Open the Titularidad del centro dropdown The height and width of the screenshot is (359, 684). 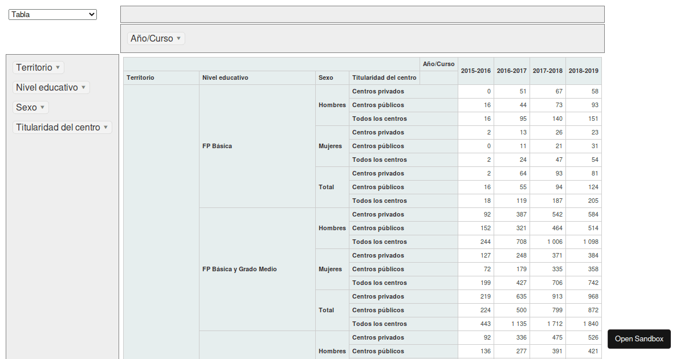pyautogui.click(x=60, y=127)
